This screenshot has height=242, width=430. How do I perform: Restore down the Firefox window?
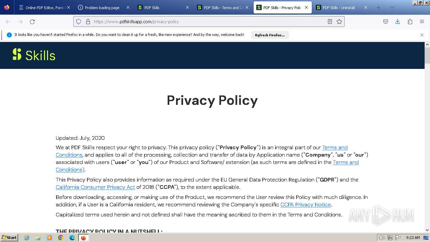point(420,3)
